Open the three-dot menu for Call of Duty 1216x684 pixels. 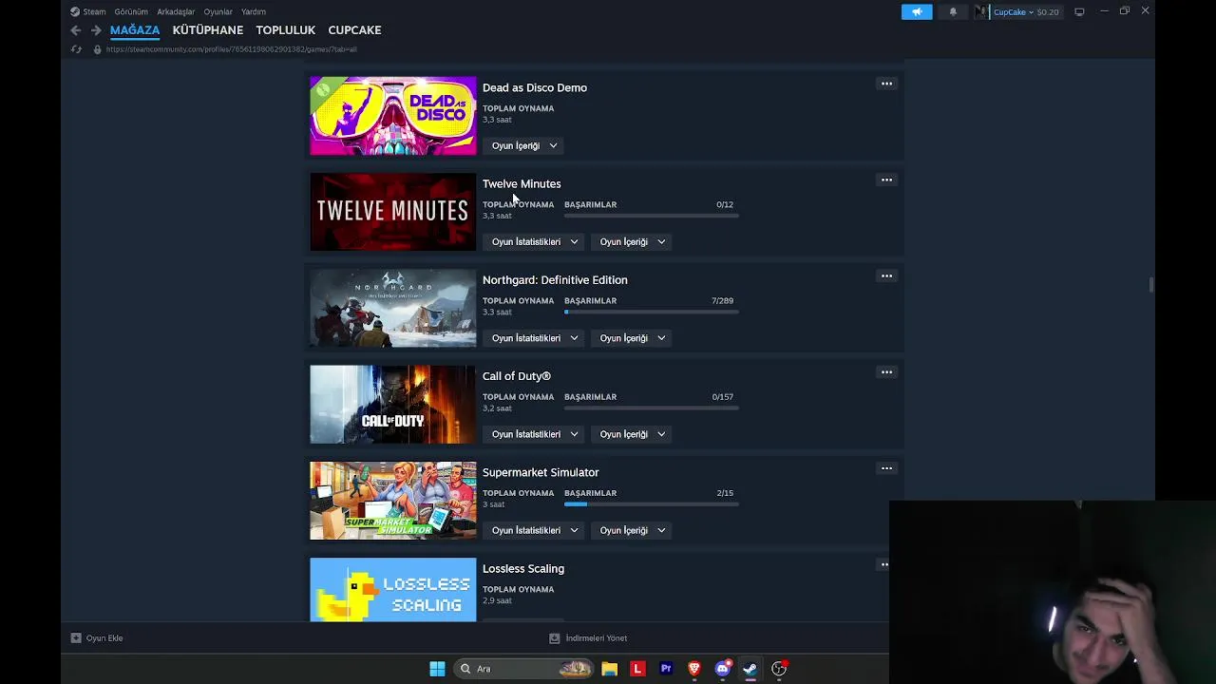pos(886,372)
